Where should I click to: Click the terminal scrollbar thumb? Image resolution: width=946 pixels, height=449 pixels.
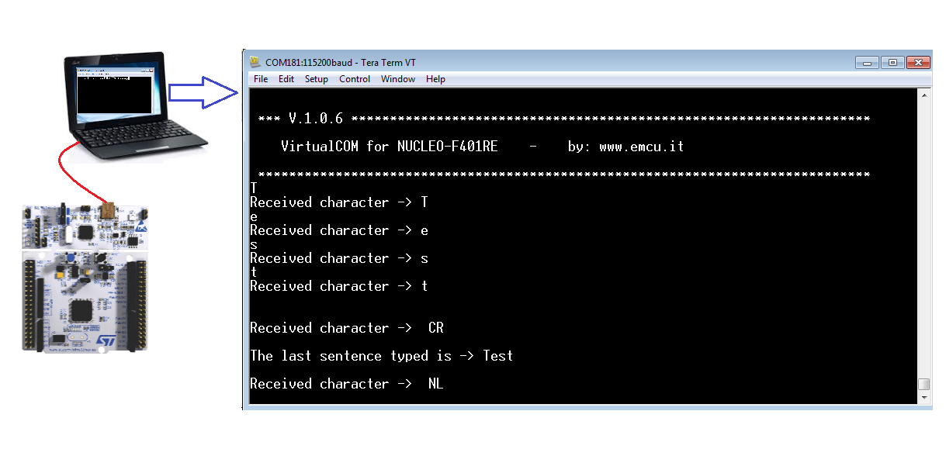click(923, 385)
